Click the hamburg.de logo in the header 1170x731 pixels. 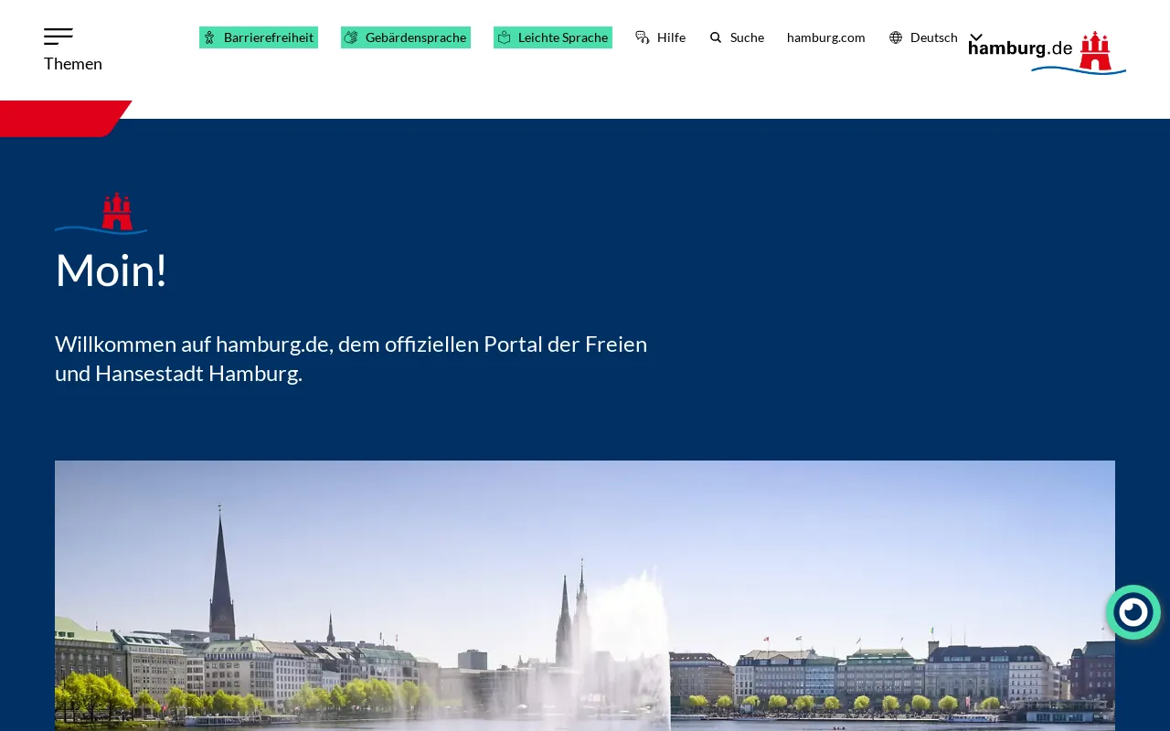(x=1048, y=52)
